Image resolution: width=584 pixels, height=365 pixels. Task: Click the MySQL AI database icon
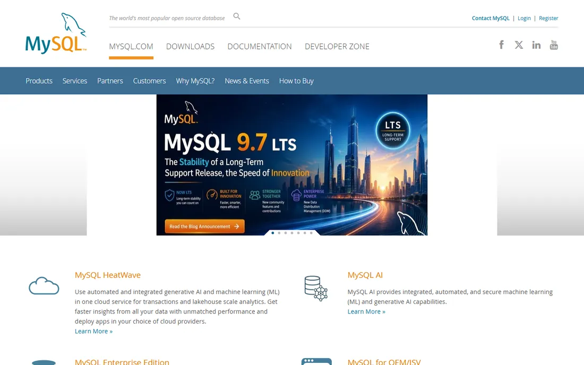(x=316, y=289)
